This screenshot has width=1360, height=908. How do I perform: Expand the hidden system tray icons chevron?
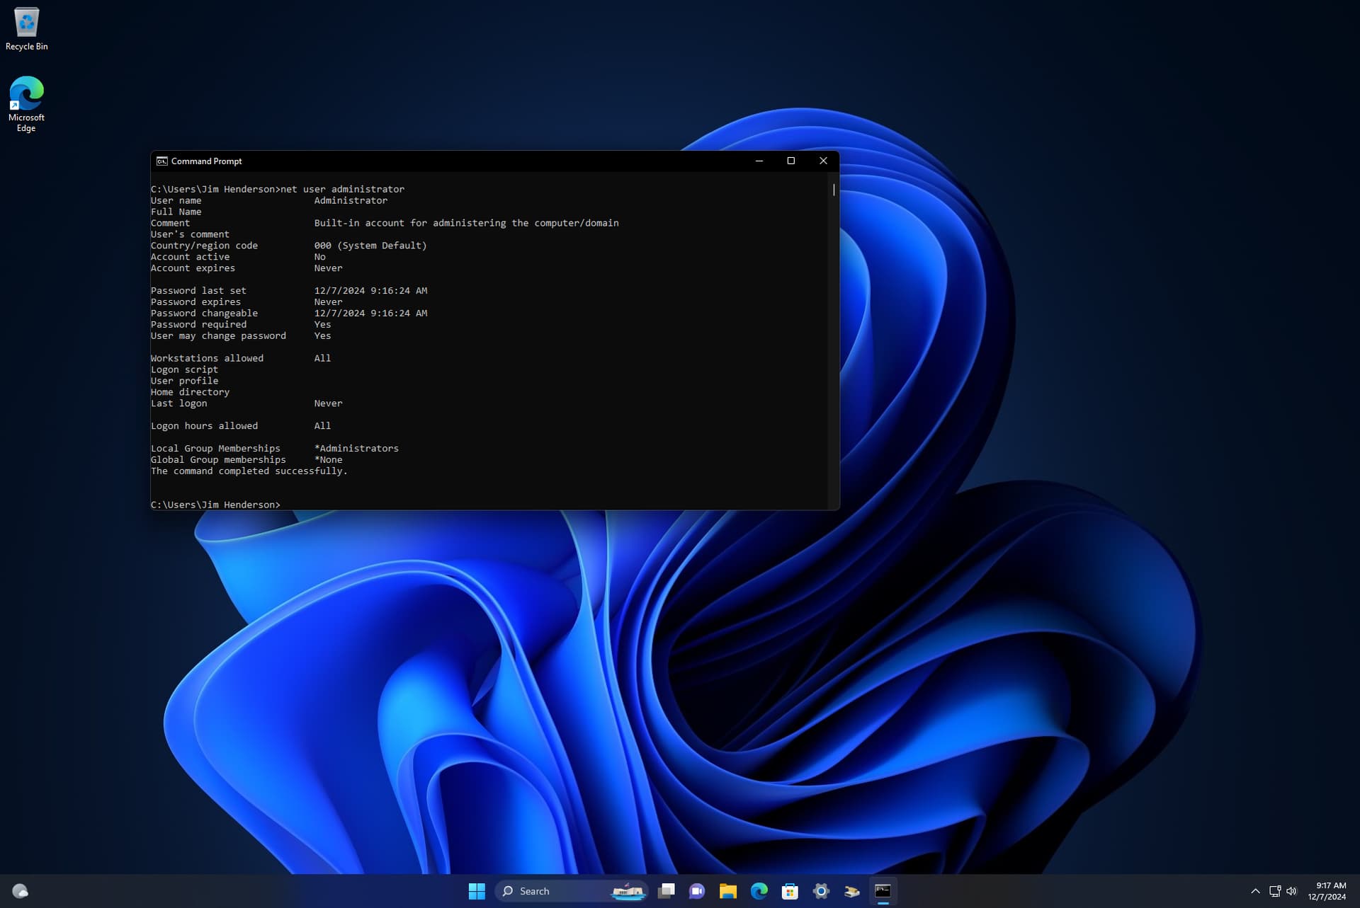click(x=1255, y=891)
